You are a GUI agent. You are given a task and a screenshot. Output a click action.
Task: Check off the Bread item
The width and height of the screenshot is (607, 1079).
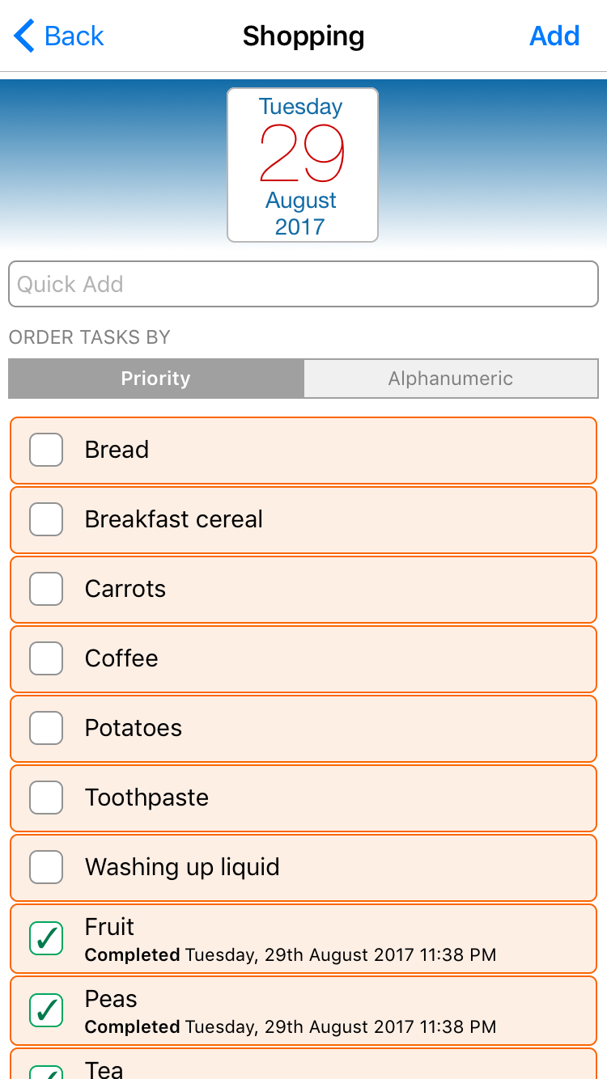coord(46,450)
